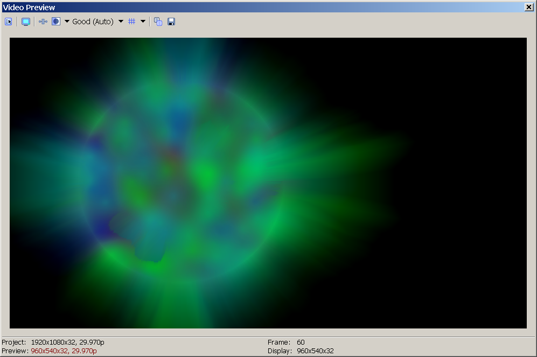Open Project Video Properties icon
The width and height of the screenshot is (537, 357).
(x=9, y=22)
